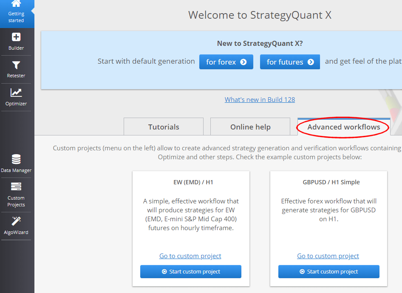Click play icon on EW (EMD) start button
The image size is (402, 293).
pos(164,271)
